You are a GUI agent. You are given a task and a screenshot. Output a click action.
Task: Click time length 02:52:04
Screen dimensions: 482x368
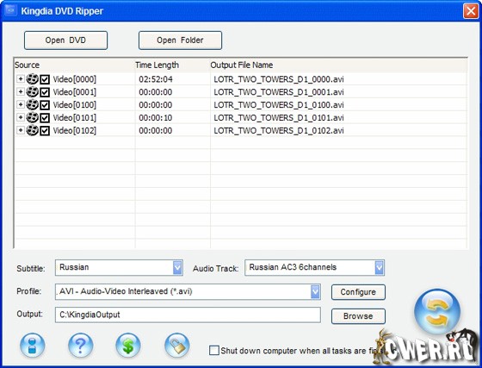coord(156,79)
